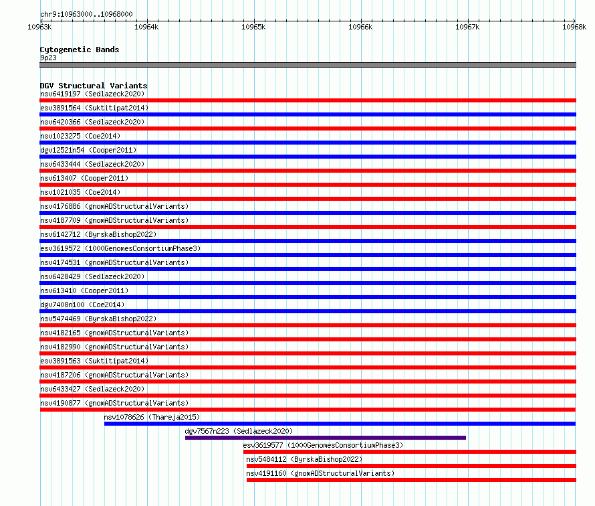
Task: Select the 9p23 band label
Action: tap(48, 58)
